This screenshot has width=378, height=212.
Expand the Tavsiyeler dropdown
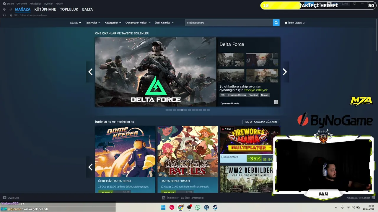(x=93, y=23)
